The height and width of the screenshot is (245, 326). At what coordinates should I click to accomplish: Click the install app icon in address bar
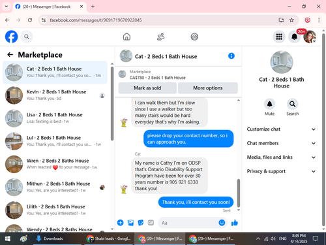282,20
